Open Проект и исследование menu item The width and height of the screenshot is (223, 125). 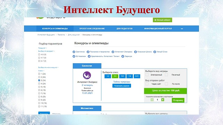pos(92,28)
